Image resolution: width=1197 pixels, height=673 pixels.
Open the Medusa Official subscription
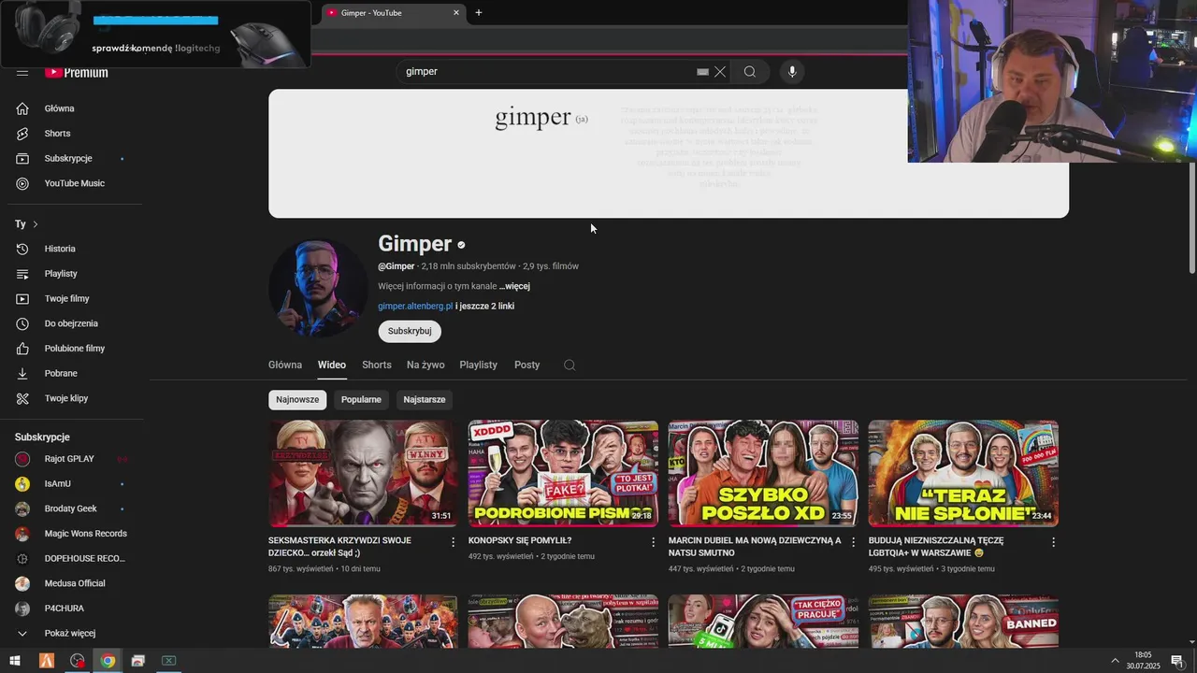point(75,583)
